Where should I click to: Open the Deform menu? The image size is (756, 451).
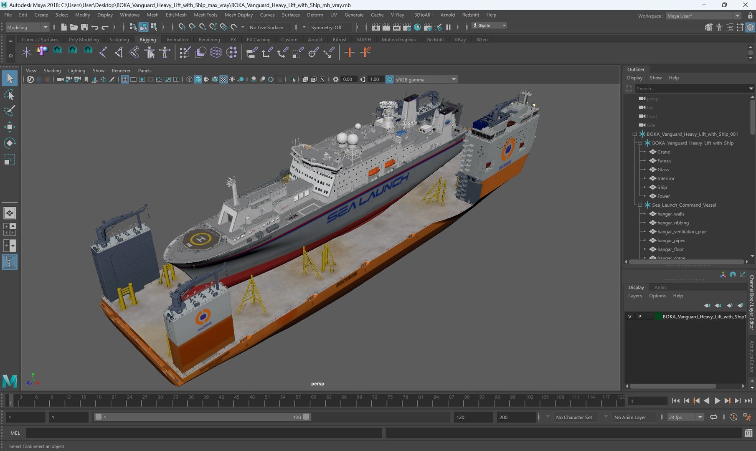315,15
